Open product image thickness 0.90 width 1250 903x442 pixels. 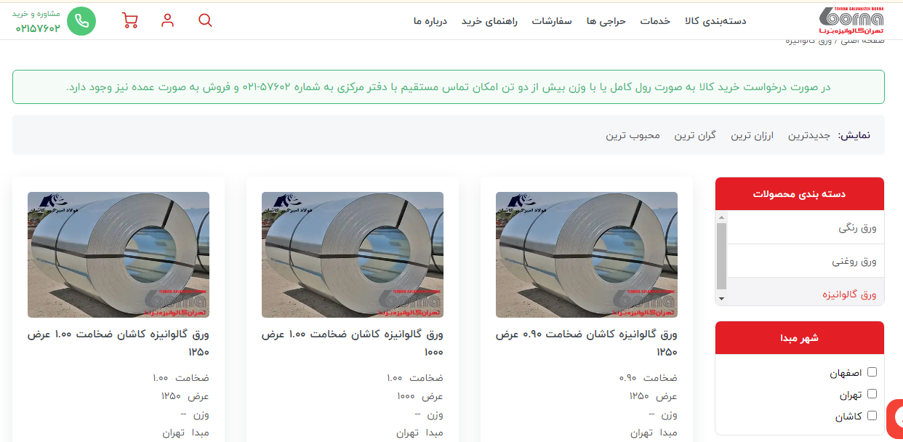586,254
